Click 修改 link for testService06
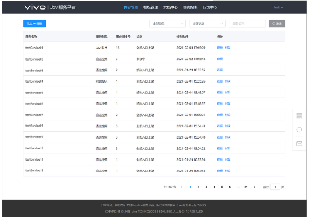This screenshot has width=309, height=220. pos(228,103)
